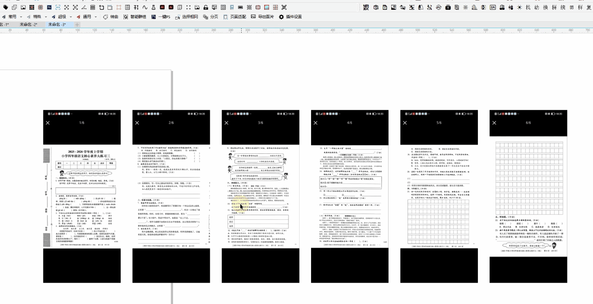Open the 通用 dropdown menu
593x304 pixels.
[x=96, y=17]
